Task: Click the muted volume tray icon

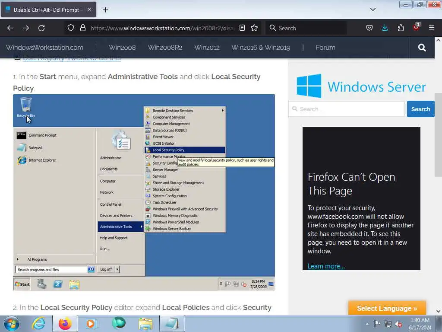Action: 398,324
